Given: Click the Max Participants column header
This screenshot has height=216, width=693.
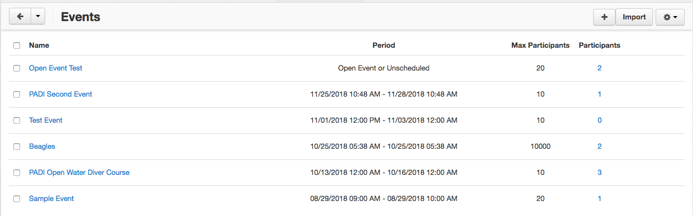Looking at the screenshot, I should (x=540, y=46).
